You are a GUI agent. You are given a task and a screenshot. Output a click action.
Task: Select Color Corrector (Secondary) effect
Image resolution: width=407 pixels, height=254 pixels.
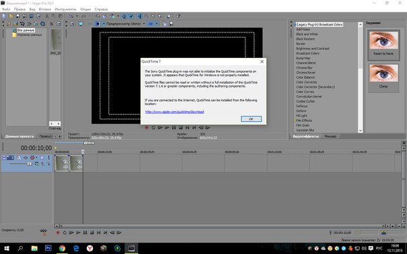[x=315, y=87]
